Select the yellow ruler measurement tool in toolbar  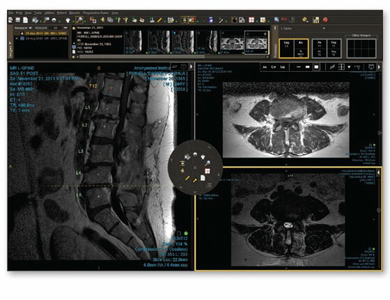(159, 20)
